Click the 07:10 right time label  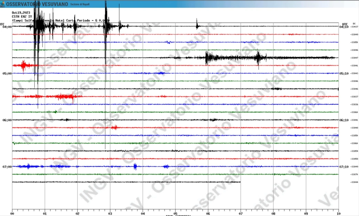coord(344,167)
